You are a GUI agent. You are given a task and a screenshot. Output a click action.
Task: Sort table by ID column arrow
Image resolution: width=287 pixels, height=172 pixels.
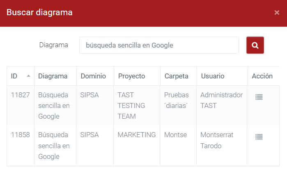coord(28,76)
